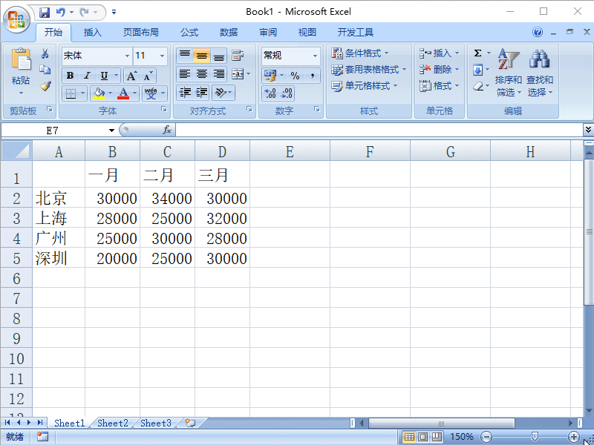Open 查找和选择 find and select

(540, 73)
